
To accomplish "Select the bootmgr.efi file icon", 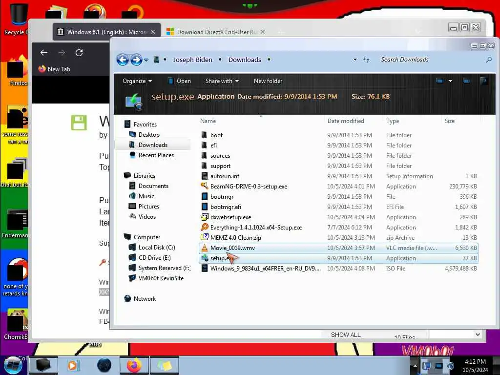I will tap(205, 207).
